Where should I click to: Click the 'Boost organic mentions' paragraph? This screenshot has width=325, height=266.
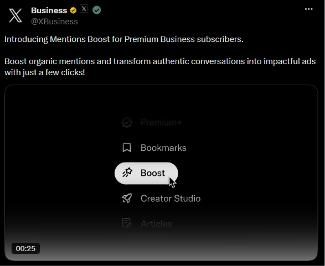click(160, 67)
